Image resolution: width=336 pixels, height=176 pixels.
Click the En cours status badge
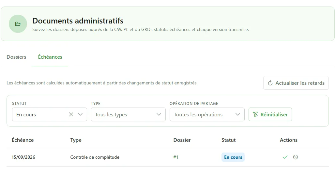tap(233, 157)
